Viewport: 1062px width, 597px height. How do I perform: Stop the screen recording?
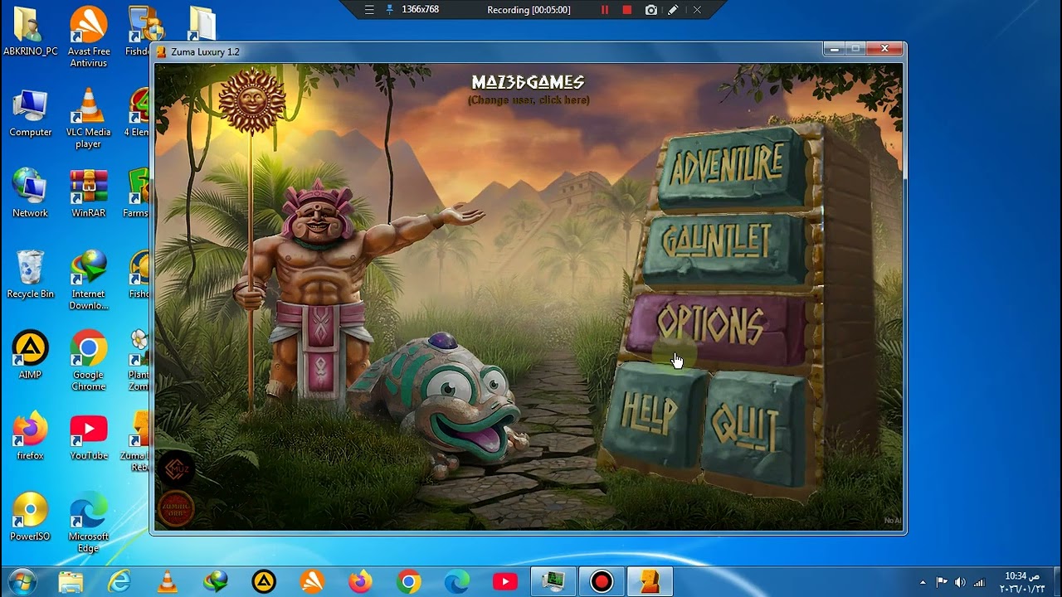click(x=627, y=10)
